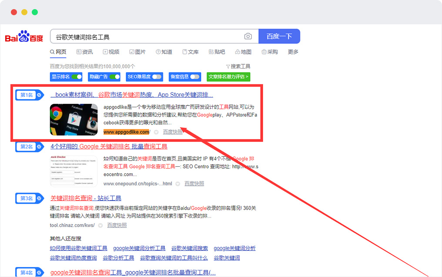Open the app icons thumbnail in the first result

(74, 119)
